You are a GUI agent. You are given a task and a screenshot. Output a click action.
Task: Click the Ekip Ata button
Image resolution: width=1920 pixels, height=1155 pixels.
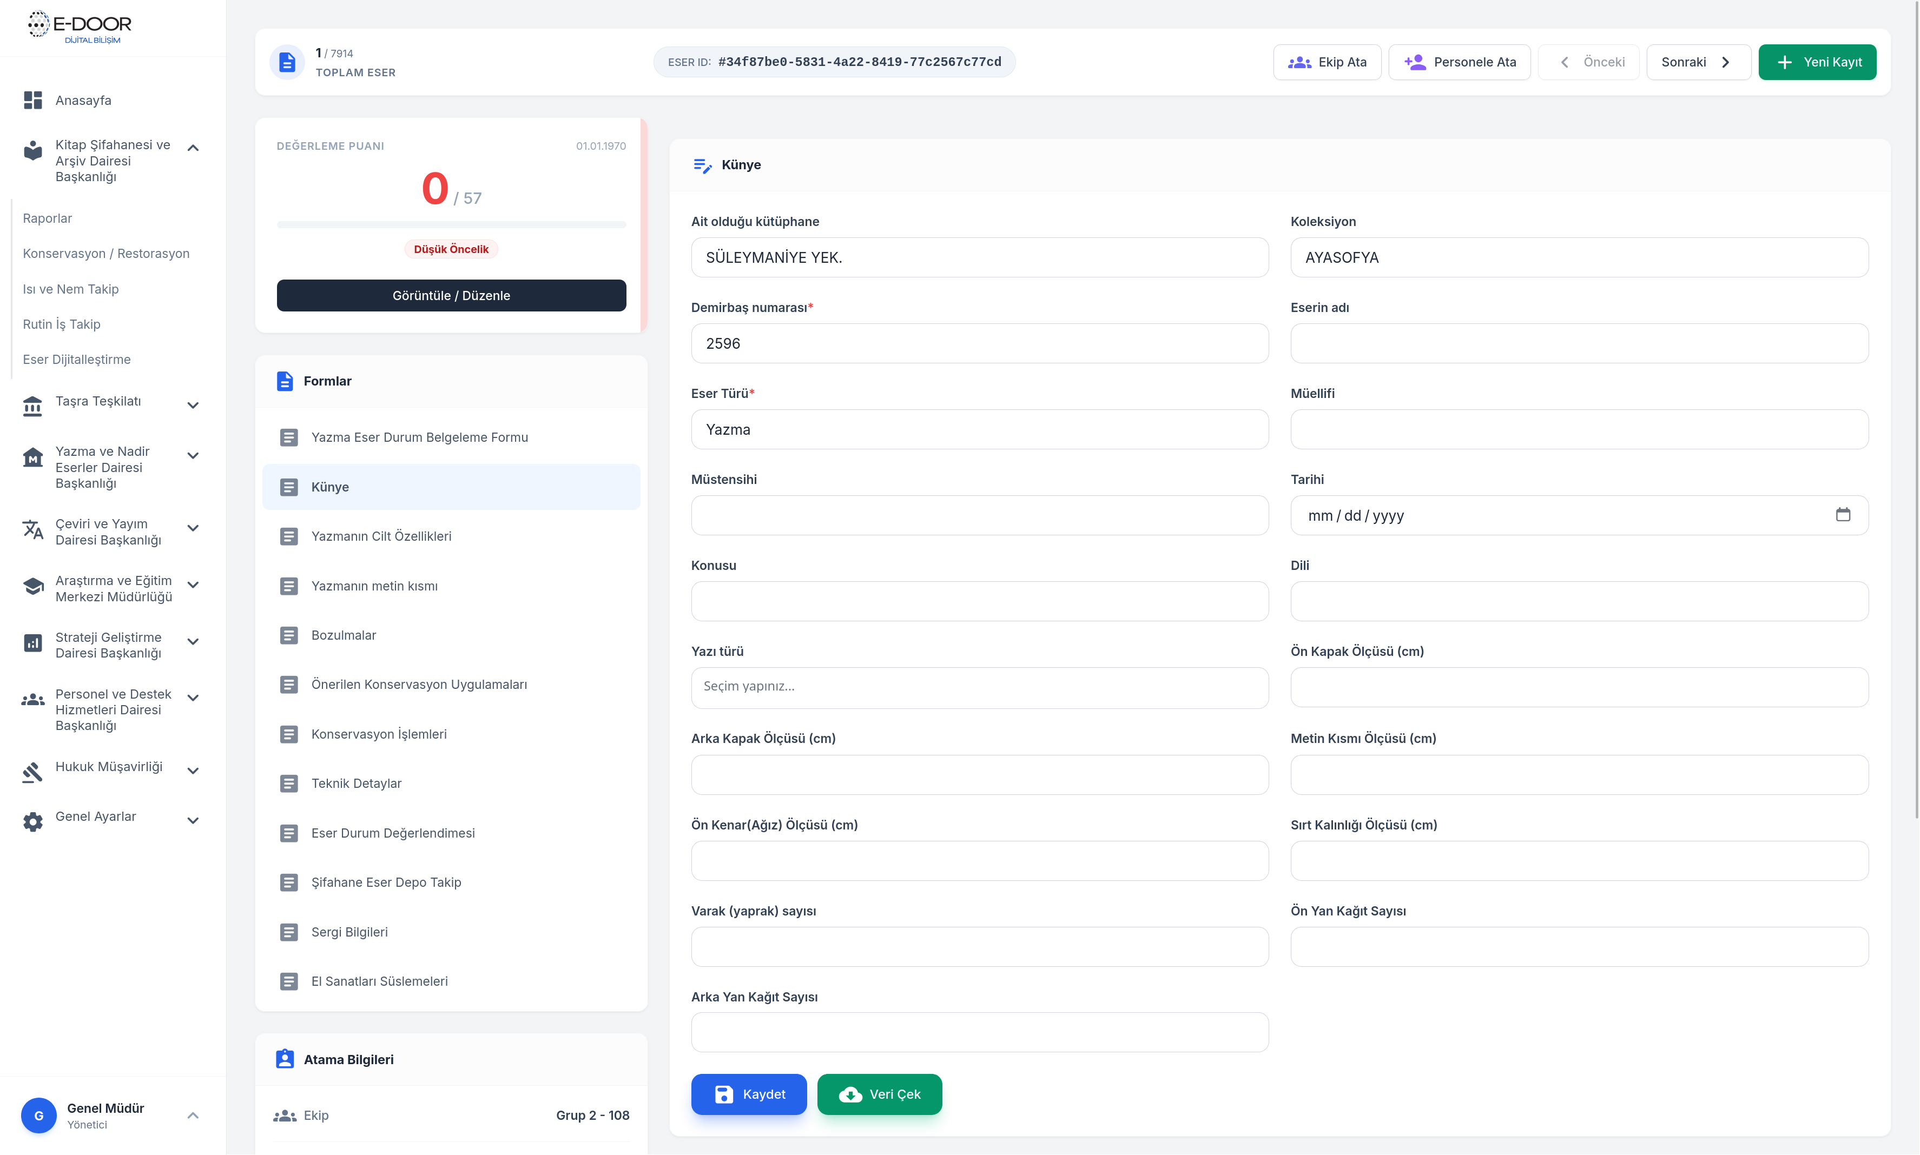pos(1327,62)
